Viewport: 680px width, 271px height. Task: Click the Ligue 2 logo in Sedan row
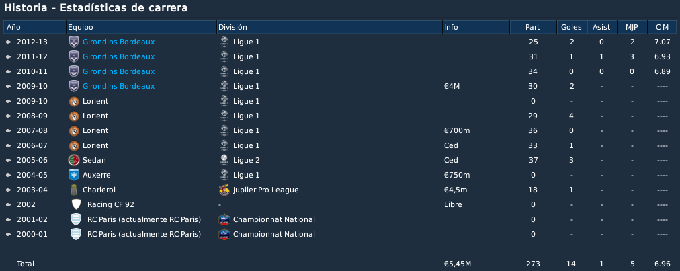224,160
